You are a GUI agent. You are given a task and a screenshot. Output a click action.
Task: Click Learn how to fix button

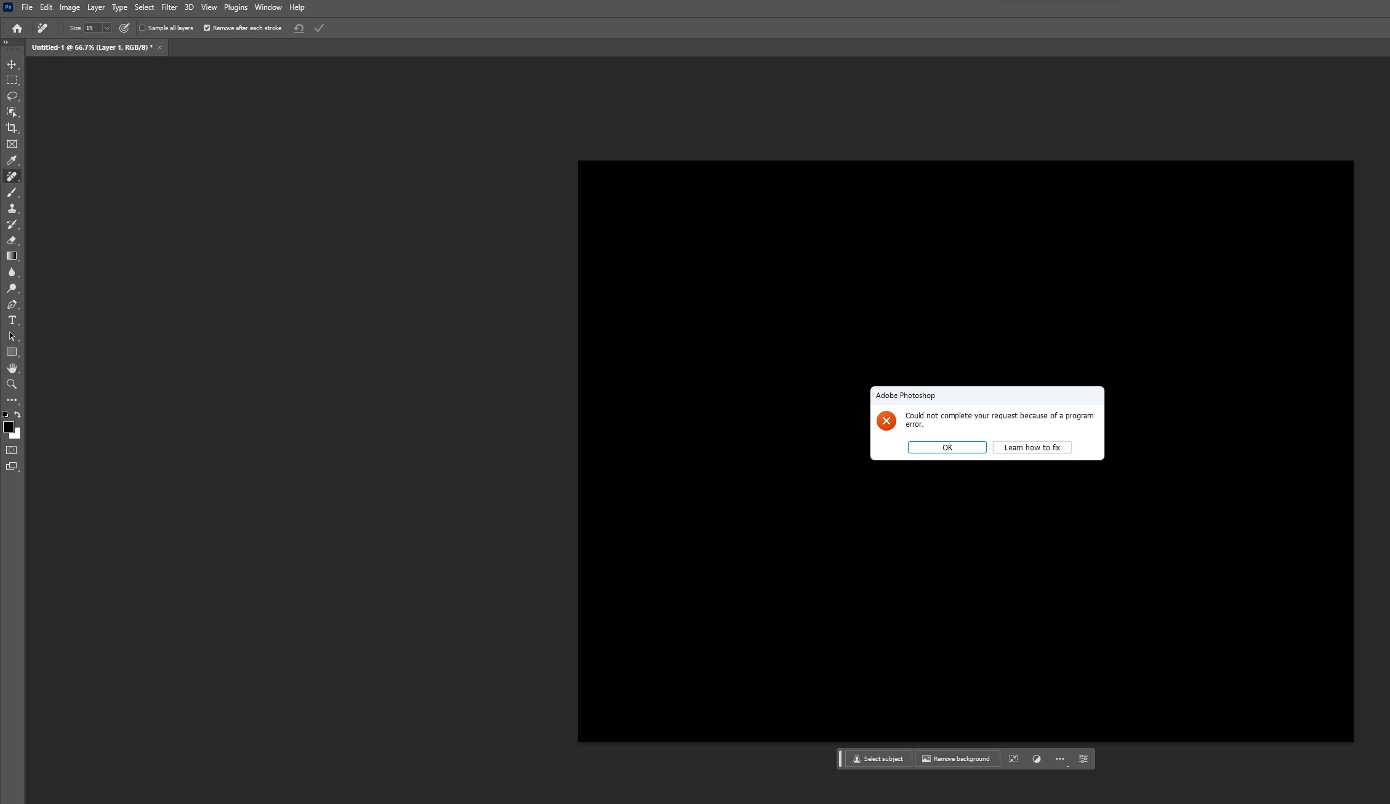(x=1032, y=448)
